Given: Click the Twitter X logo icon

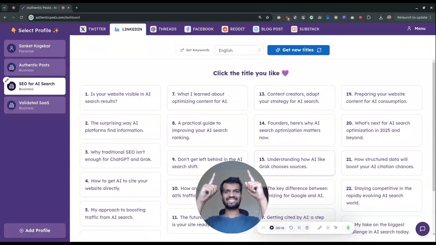Looking at the screenshot, I should [x=83, y=29].
